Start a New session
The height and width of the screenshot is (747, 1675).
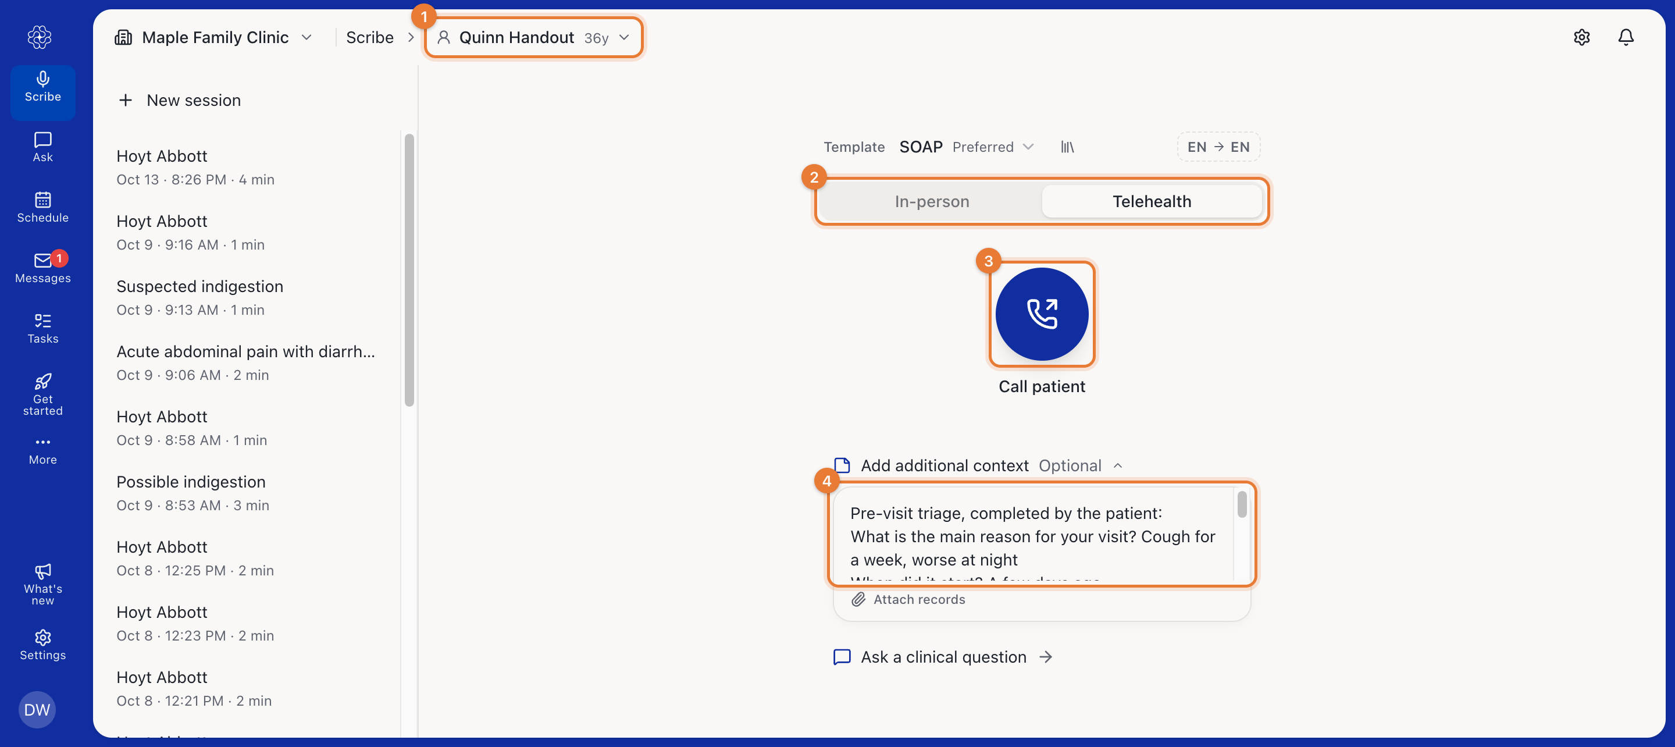pyautogui.click(x=180, y=100)
